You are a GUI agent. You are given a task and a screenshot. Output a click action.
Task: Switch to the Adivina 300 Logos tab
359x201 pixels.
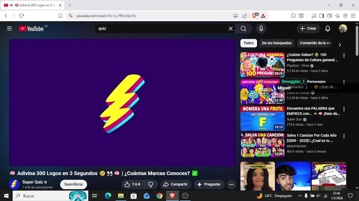[x=32, y=5]
